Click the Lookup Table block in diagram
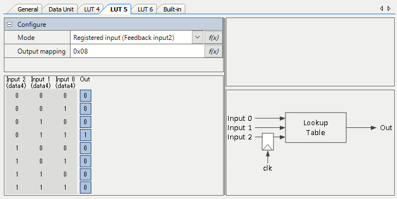This screenshot has height=199, width=397. click(x=316, y=127)
